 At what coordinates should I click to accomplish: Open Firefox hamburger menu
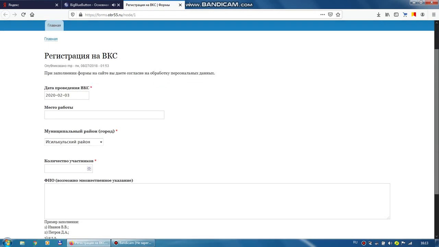click(434, 15)
